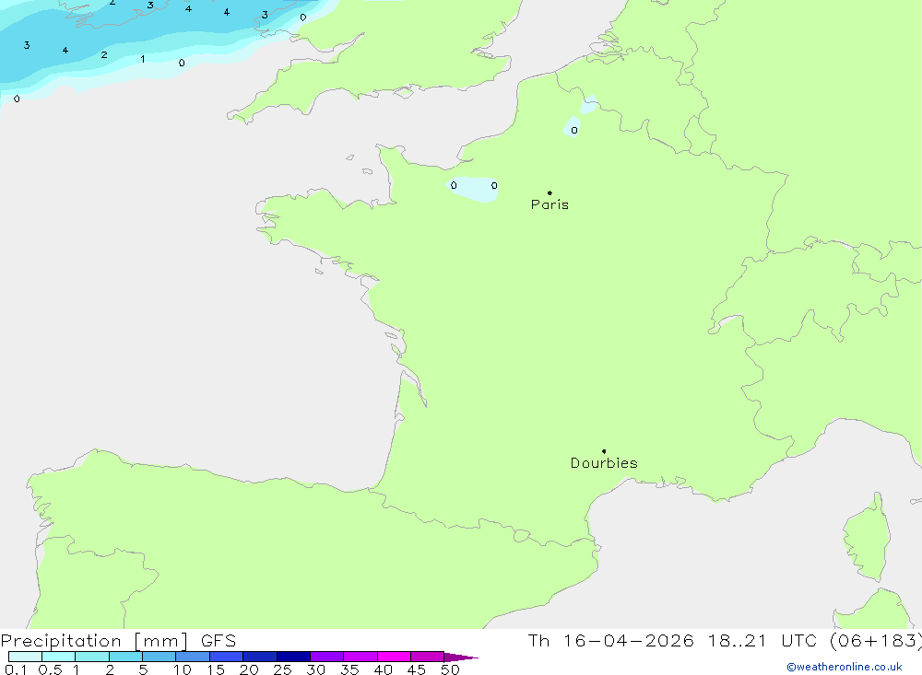Pick the 2–5 mm legend swatch
The image size is (922, 675).
tap(125, 657)
